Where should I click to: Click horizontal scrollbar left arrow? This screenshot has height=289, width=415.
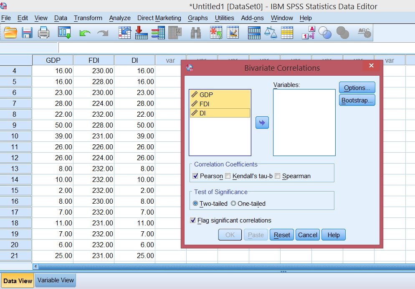pyautogui.click(x=35, y=266)
